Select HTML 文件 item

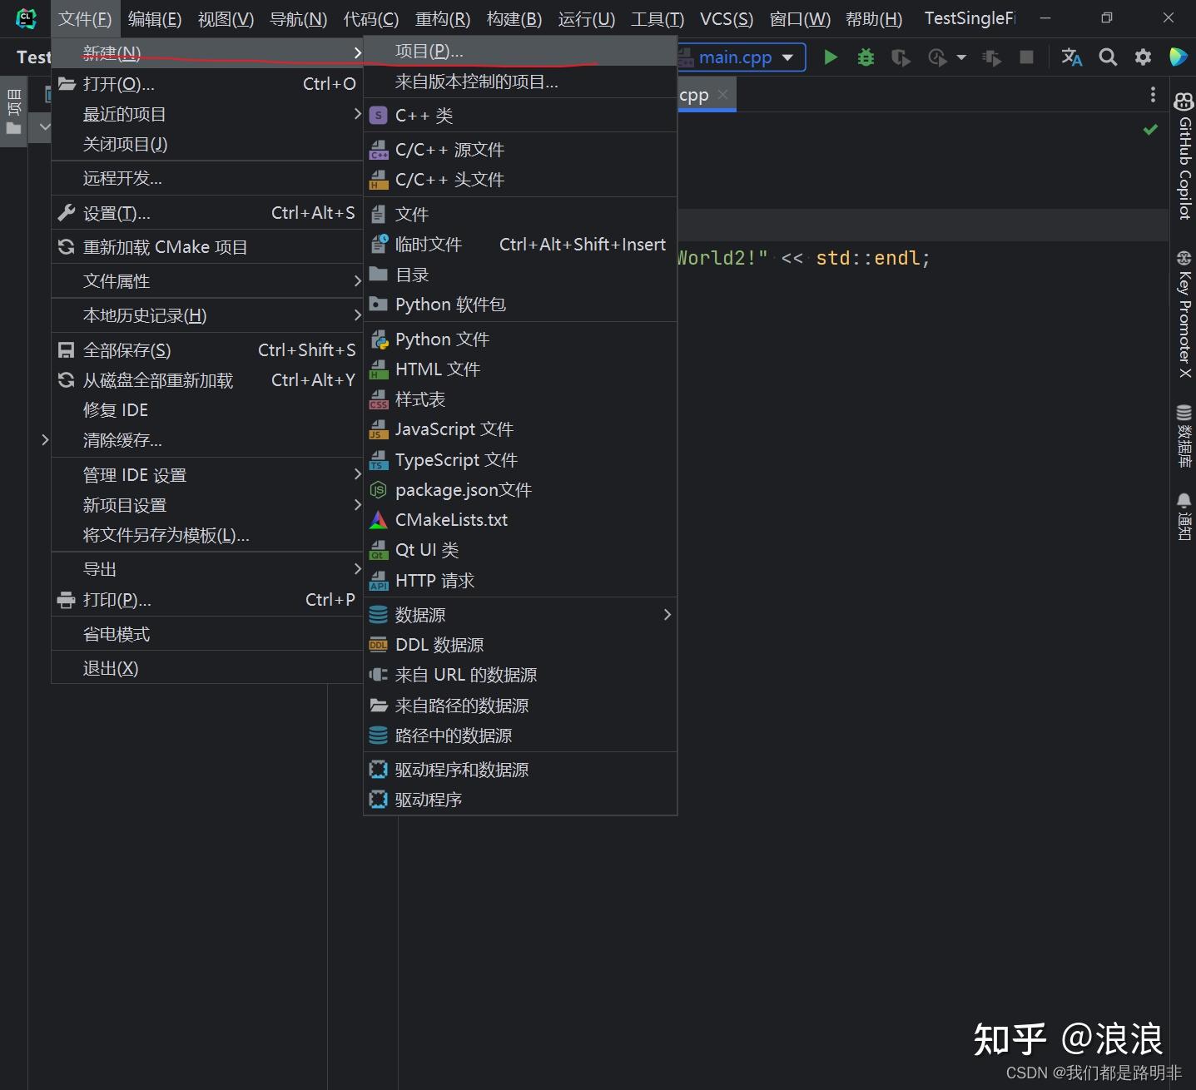point(520,369)
